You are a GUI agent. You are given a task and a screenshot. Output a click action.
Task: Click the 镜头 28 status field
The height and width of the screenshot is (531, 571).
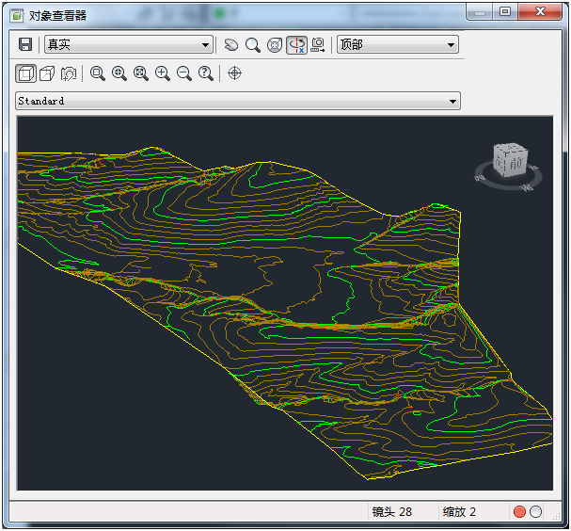pos(392,512)
